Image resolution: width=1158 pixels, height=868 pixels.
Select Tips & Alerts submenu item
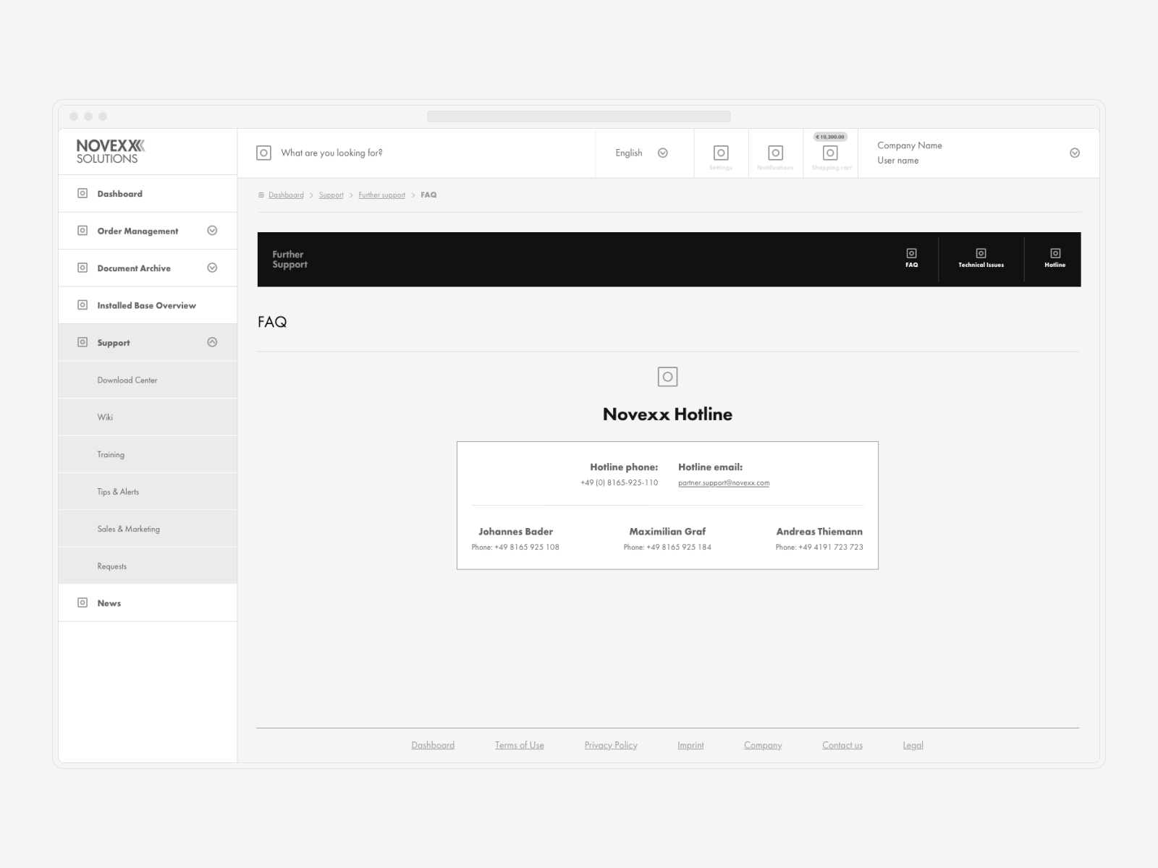(148, 492)
